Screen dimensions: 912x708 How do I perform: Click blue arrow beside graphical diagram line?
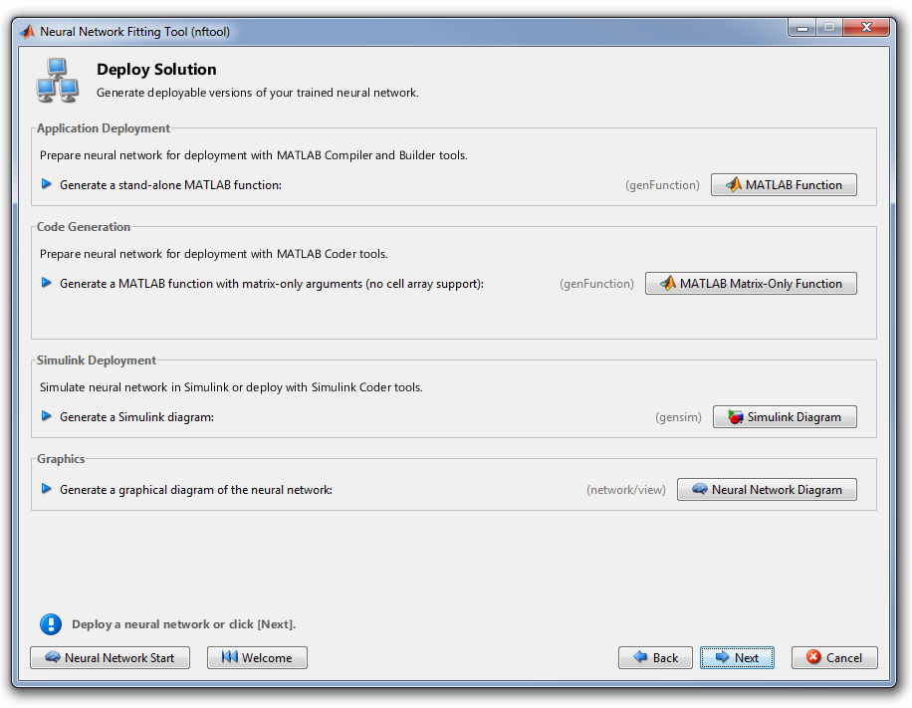tap(47, 489)
